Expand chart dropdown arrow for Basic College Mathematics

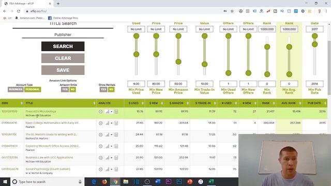click(112, 123)
